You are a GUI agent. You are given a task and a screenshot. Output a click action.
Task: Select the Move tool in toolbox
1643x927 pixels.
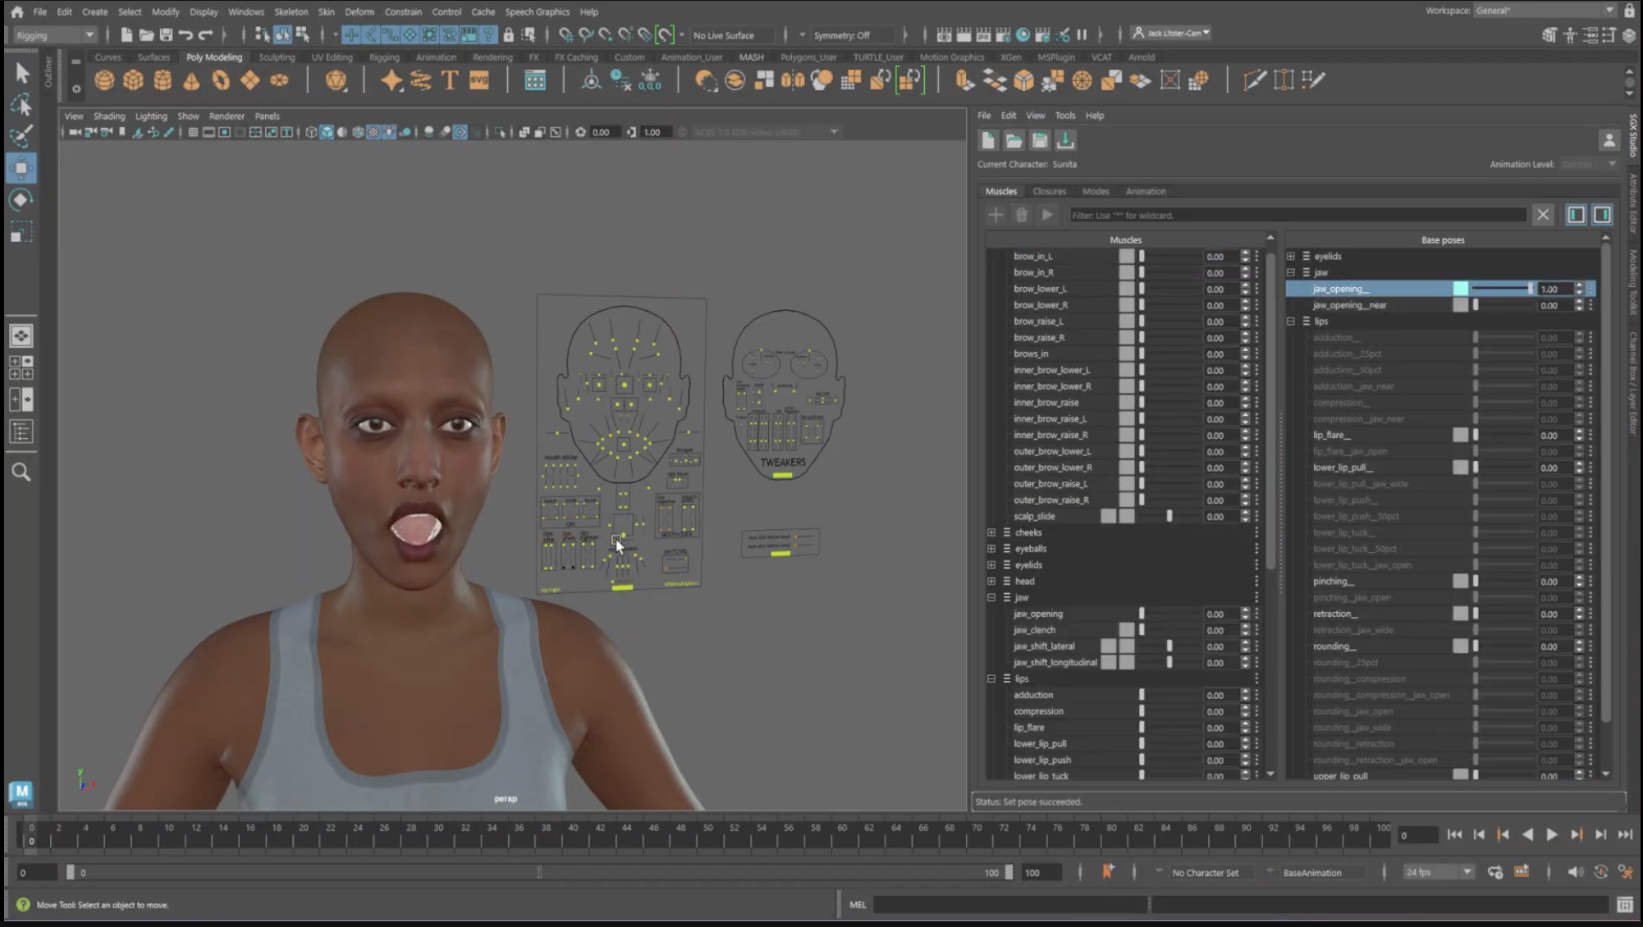click(21, 169)
